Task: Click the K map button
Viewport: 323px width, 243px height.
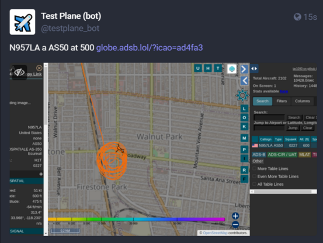Action: coord(244,126)
